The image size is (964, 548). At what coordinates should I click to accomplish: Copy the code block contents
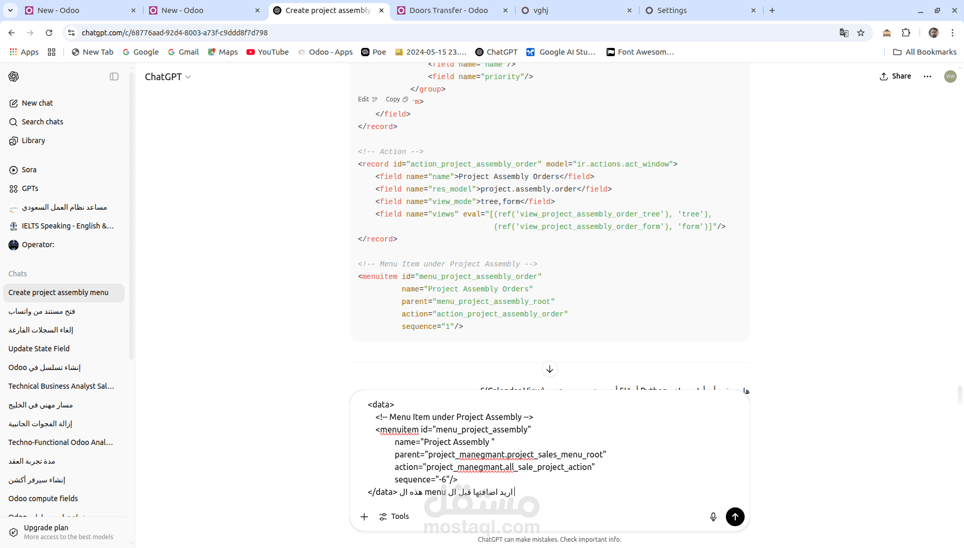click(x=397, y=99)
